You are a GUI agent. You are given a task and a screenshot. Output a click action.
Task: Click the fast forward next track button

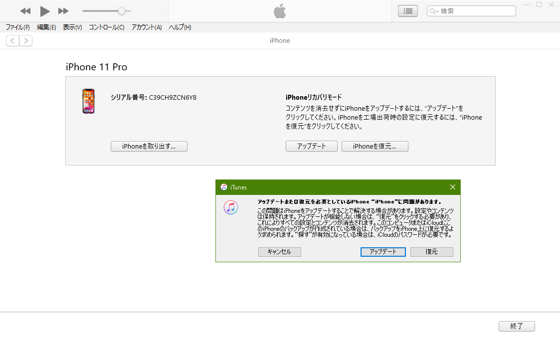click(x=63, y=11)
